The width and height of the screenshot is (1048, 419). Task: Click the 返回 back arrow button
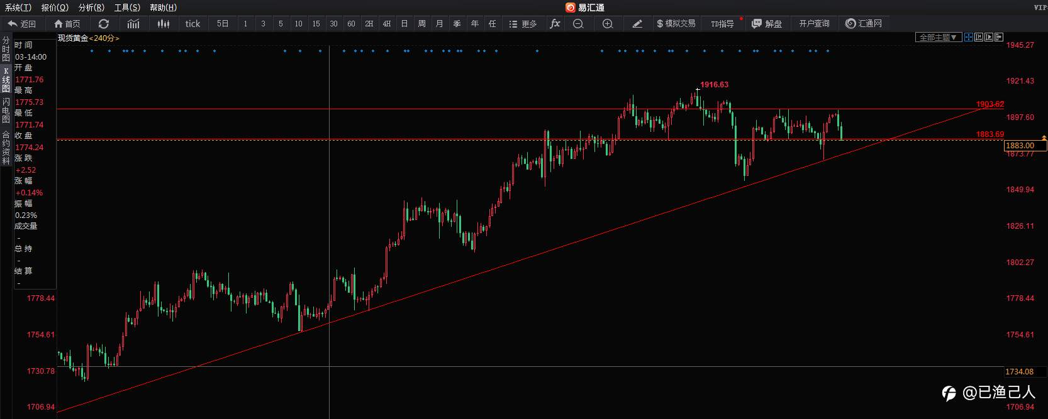pyautogui.click(x=22, y=23)
